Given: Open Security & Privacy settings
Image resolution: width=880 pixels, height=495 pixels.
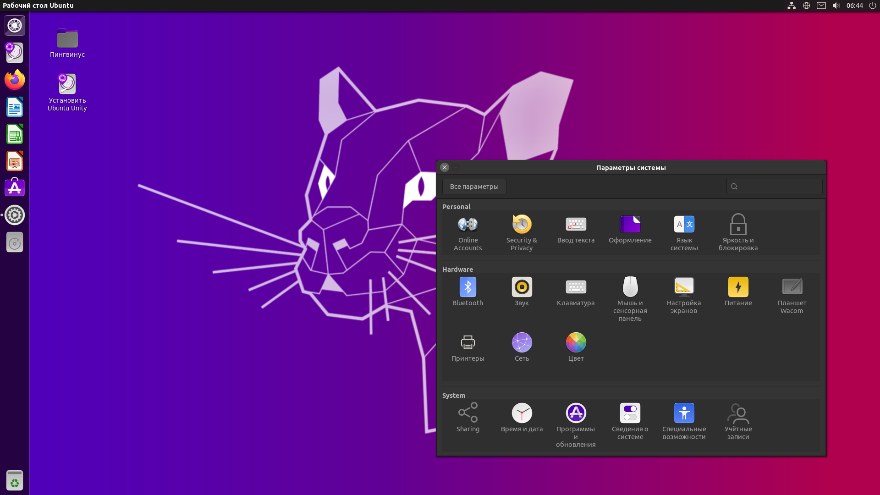Looking at the screenshot, I should tap(522, 232).
